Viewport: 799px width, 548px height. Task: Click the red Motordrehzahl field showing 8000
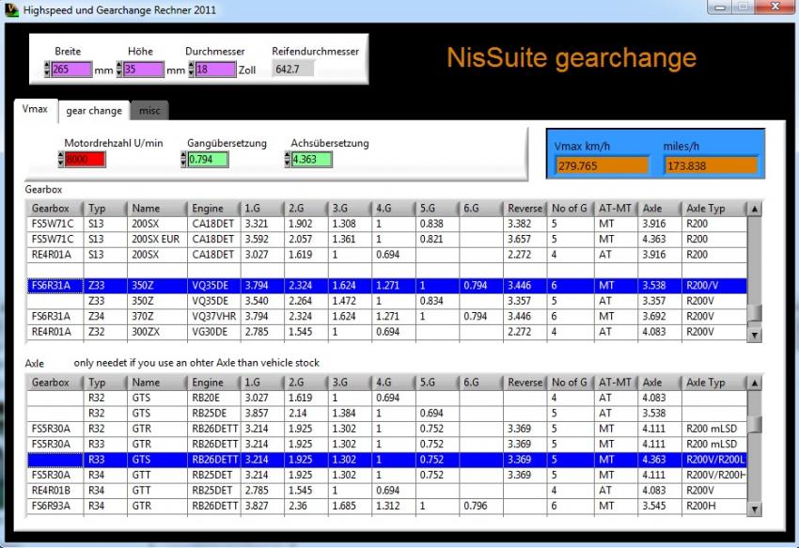pyautogui.click(x=86, y=161)
